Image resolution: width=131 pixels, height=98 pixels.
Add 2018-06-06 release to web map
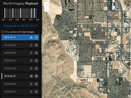[x=36, y=84]
